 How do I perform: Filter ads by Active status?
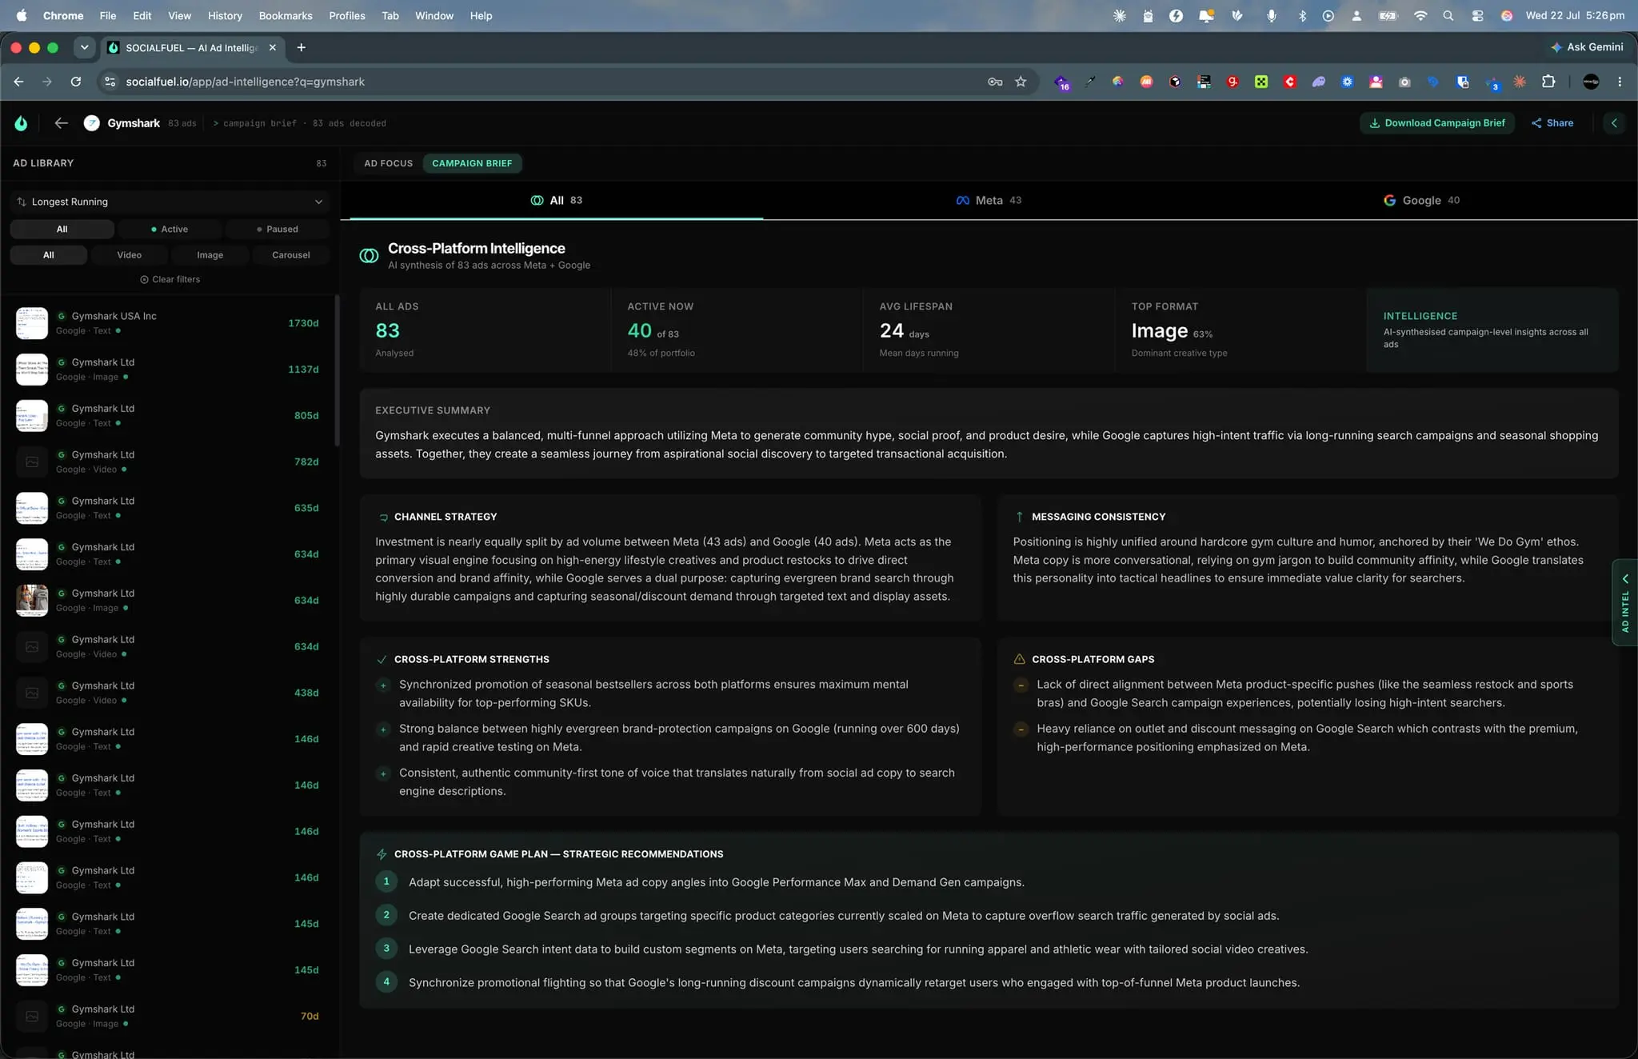point(170,230)
